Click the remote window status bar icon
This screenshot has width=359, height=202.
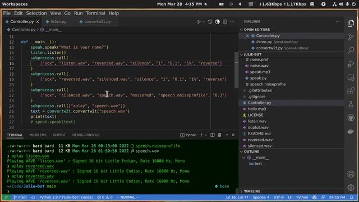(6, 197)
